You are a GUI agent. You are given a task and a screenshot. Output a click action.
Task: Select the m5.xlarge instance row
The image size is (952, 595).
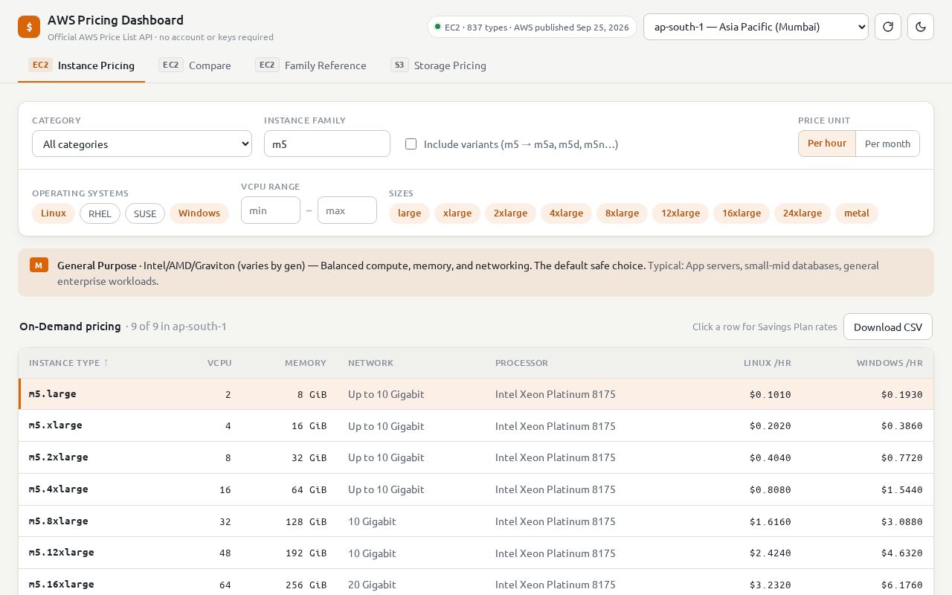tap(476, 425)
